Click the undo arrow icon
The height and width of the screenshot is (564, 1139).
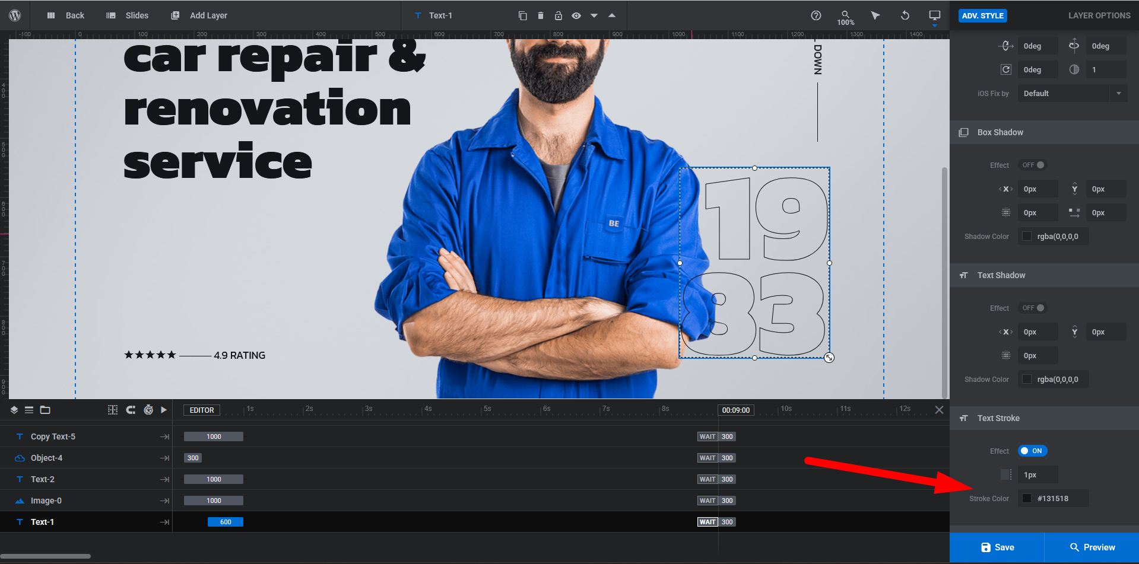point(905,15)
